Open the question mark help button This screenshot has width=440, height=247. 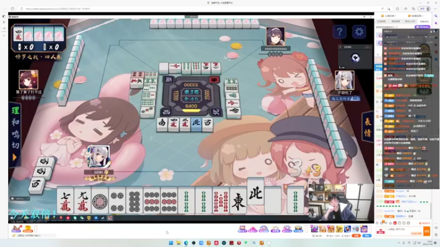click(339, 32)
